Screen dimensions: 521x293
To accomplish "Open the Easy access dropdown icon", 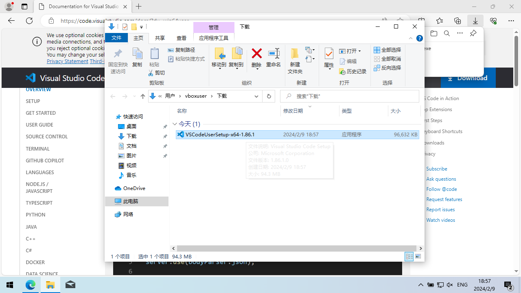I will click(x=310, y=59).
